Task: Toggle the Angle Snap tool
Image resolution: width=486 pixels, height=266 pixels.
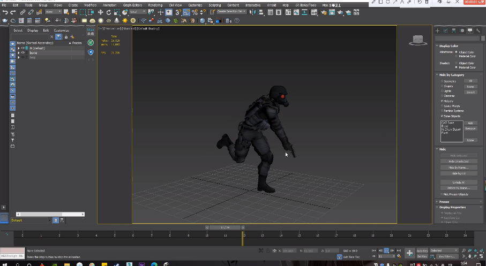Action: [186, 12]
